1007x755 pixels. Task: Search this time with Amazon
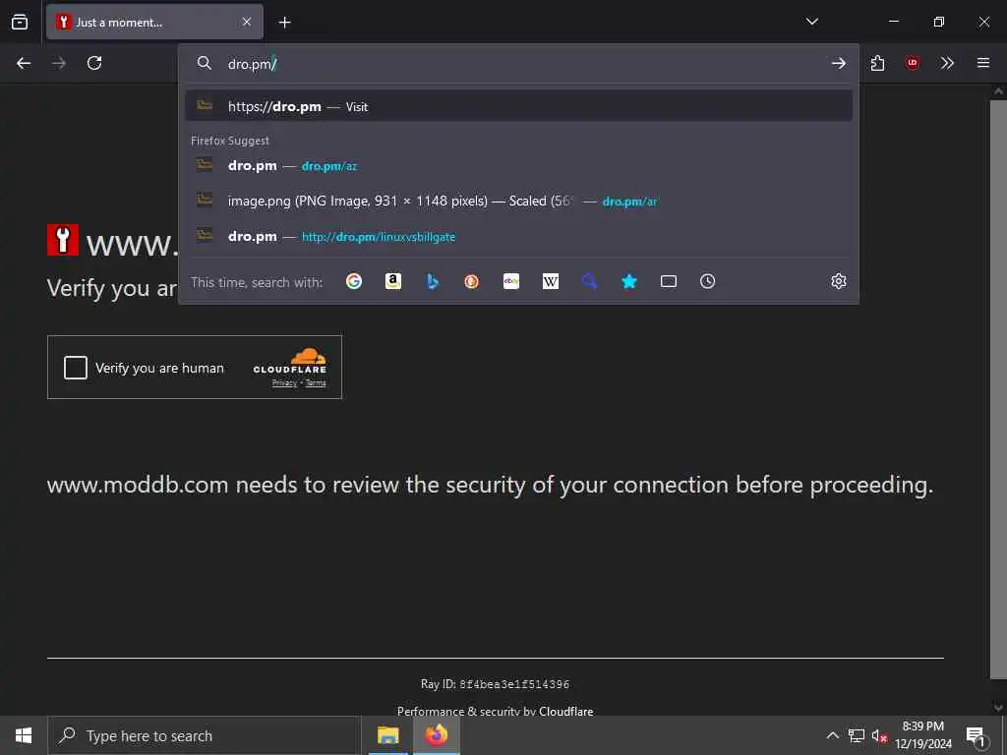[393, 281]
